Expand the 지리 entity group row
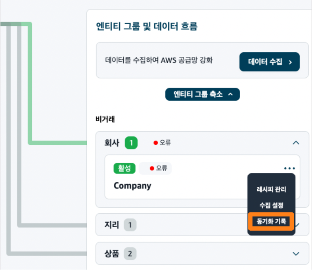Image resolution: width=312 pixels, height=270 pixels. pyautogui.click(x=178, y=226)
